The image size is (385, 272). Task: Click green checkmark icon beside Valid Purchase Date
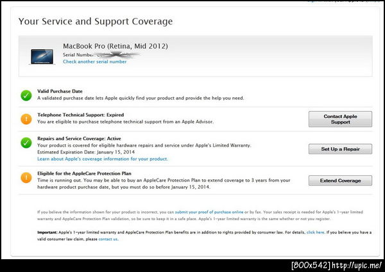(x=26, y=95)
